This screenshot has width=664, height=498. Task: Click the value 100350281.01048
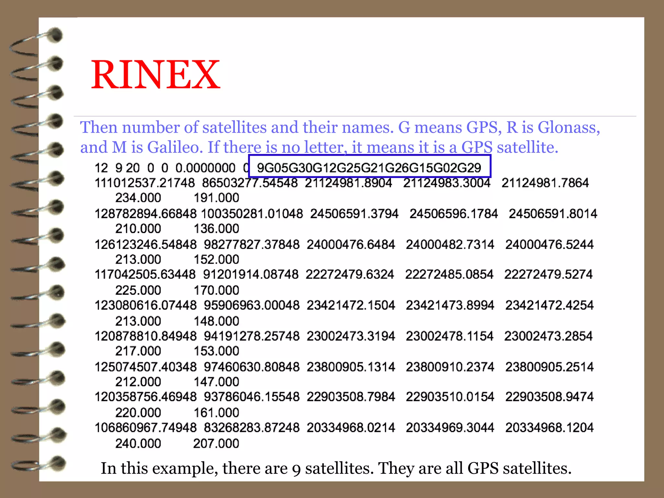tap(252, 214)
